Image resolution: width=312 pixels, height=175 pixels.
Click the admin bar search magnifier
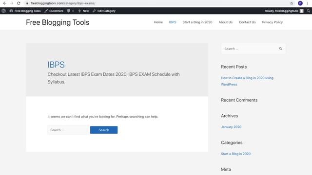pos(309,11)
